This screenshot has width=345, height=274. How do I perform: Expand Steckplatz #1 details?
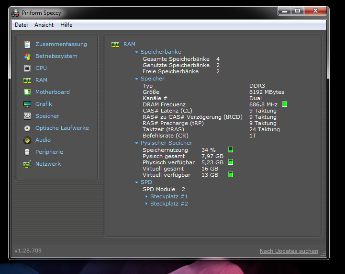click(146, 196)
